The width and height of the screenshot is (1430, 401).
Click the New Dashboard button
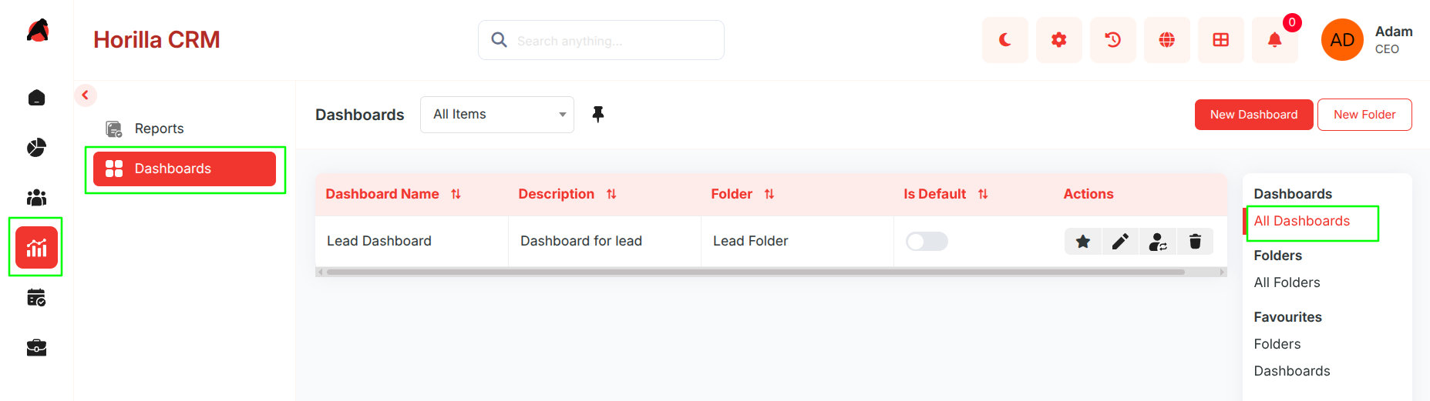[1253, 115]
